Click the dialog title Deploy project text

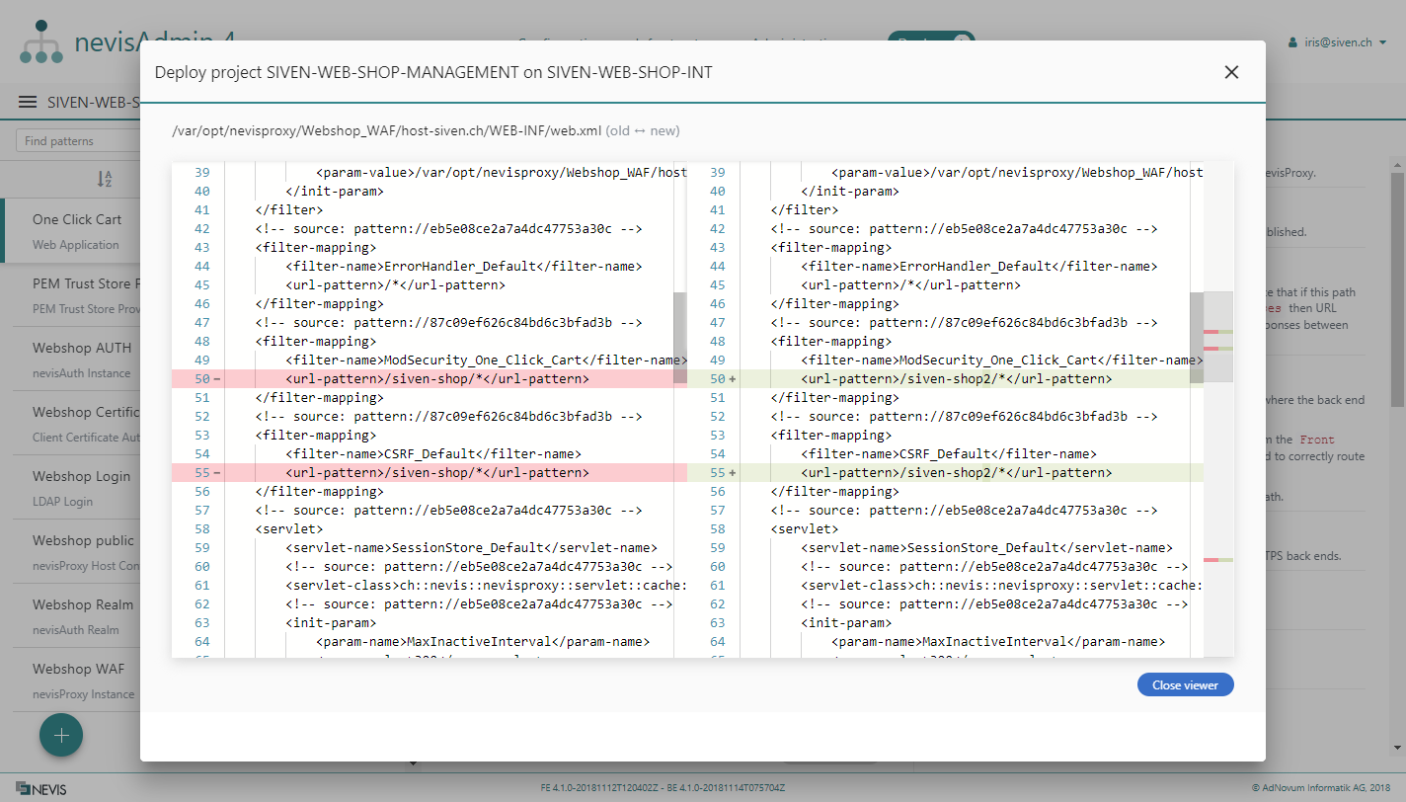click(x=433, y=72)
